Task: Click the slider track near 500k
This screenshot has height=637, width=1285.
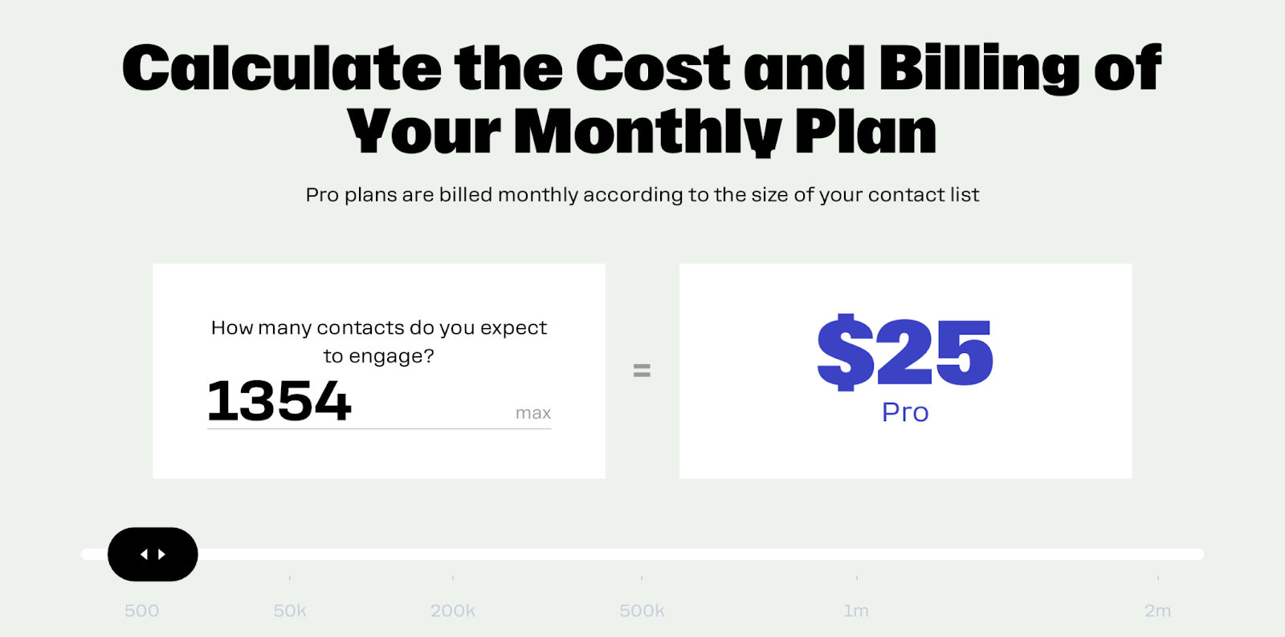Action: pyautogui.click(x=642, y=554)
